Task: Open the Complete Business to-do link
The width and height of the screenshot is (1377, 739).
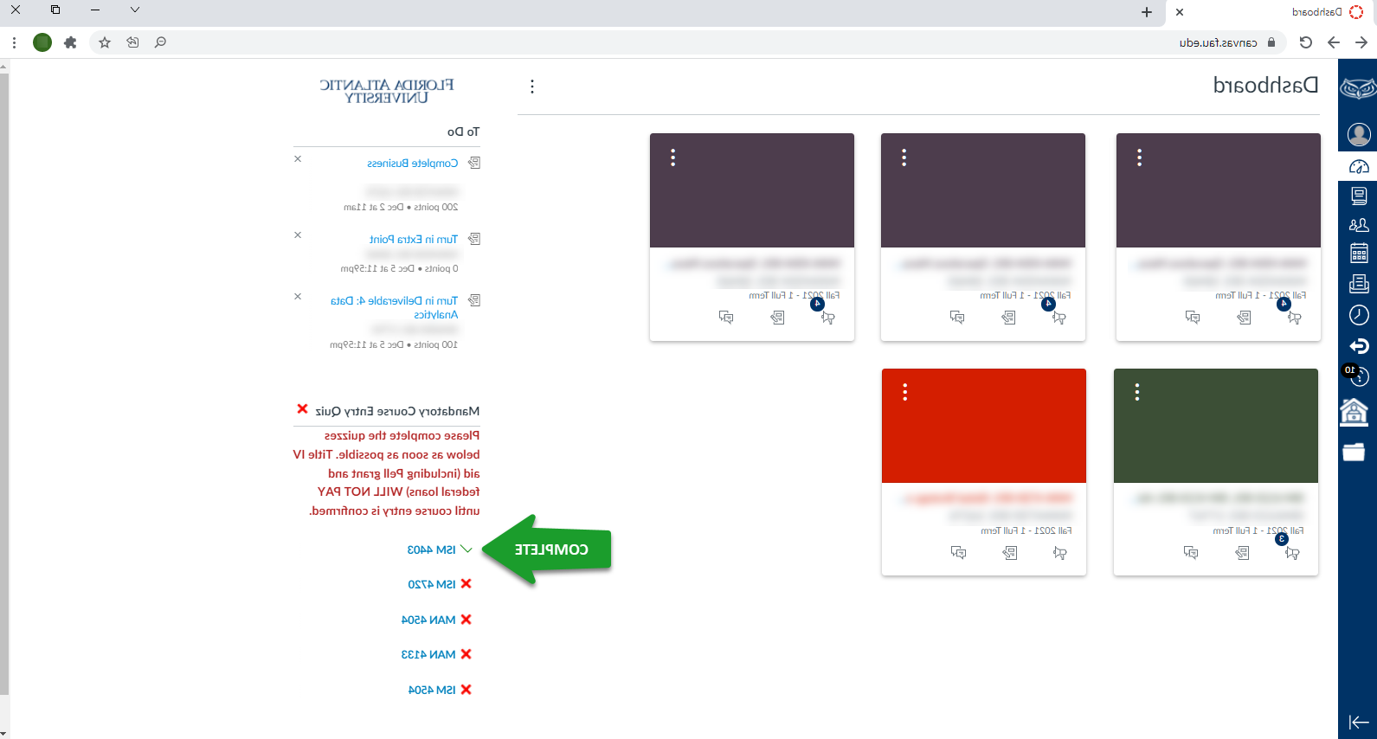Action: pyautogui.click(x=413, y=164)
